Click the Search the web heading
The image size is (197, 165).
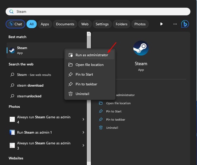pos(21,64)
